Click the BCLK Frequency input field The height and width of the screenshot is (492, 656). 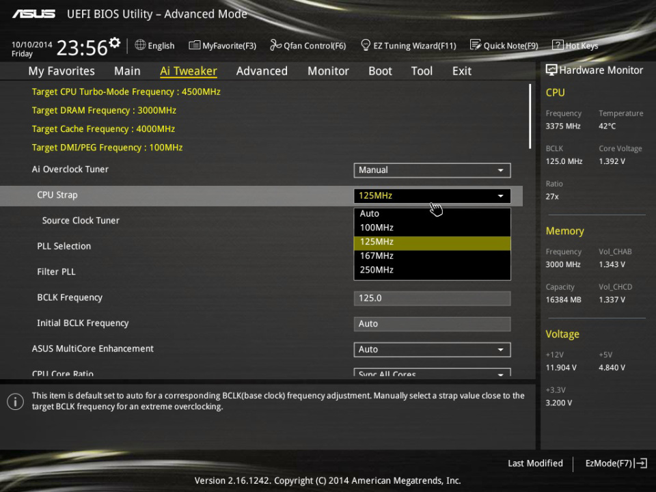click(x=432, y=299)
